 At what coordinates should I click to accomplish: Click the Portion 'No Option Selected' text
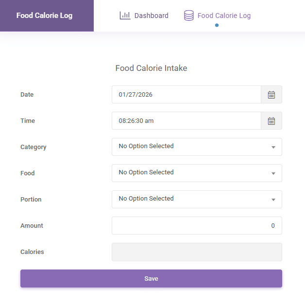tap(146, 199)
